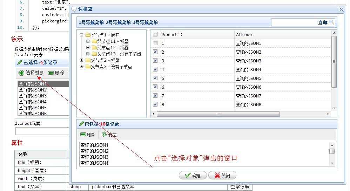Click the 清空 refresh icon
350x191 pixels.
(x=104, y=135)
